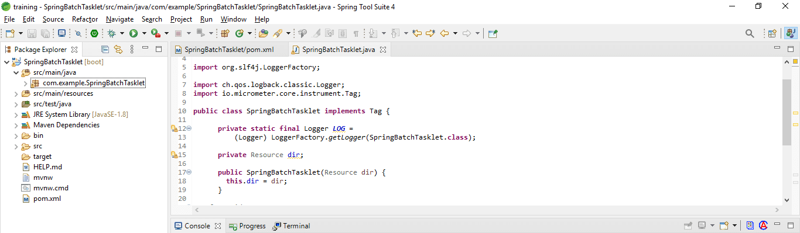Click the Search flashlight toolbar icon

278,33
